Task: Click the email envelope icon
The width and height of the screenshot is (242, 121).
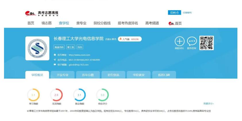Action: click(x=55, y=65)
